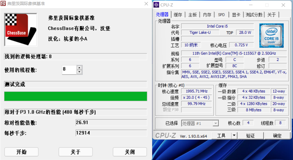Increase thread count with the up arrow

(79, 67)
